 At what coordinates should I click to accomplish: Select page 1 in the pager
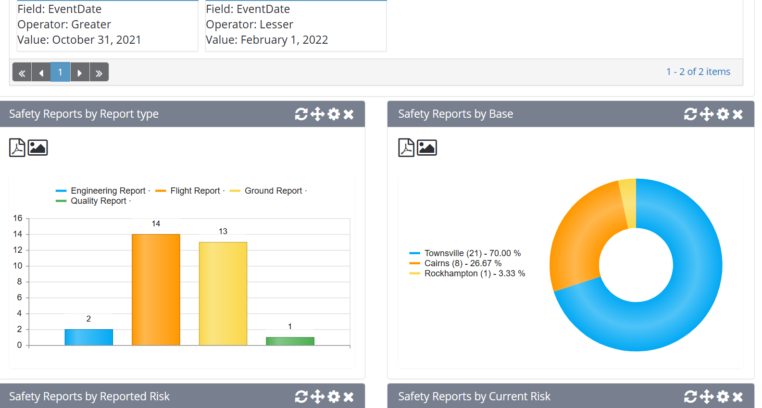(60, 73)
